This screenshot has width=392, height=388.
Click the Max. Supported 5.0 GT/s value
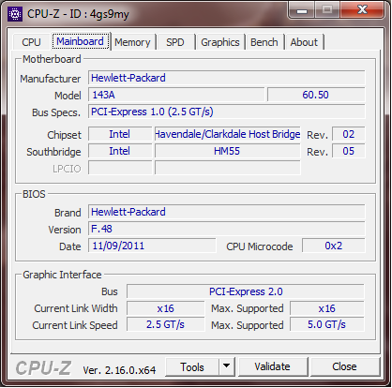(327, 324)
